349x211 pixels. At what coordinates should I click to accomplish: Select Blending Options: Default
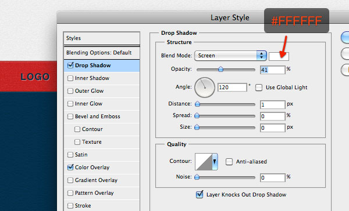point(102,53)
